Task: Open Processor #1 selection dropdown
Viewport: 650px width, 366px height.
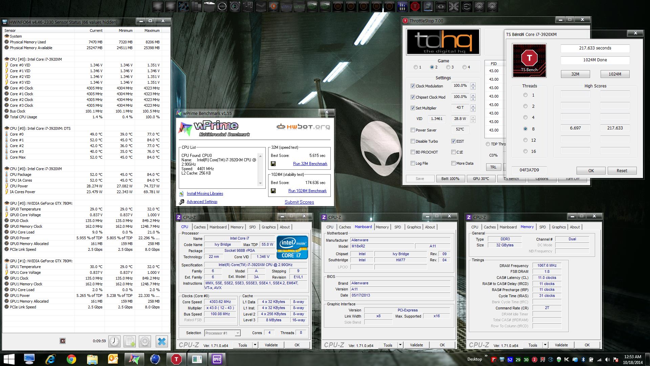Action: pyautogui.click(x=222, y=333)
